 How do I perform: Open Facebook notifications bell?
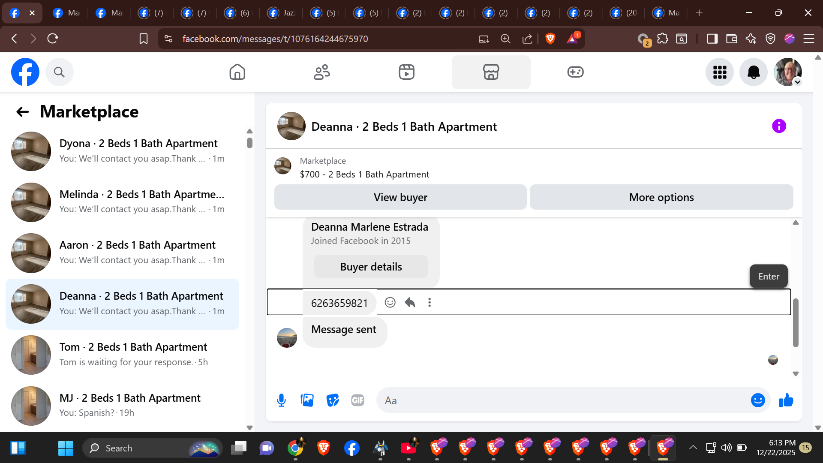tap(753, 72)
